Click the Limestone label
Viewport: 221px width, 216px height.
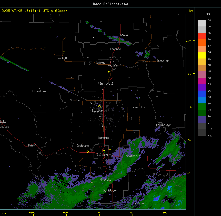pyautogui.click(x=39, y=91)
